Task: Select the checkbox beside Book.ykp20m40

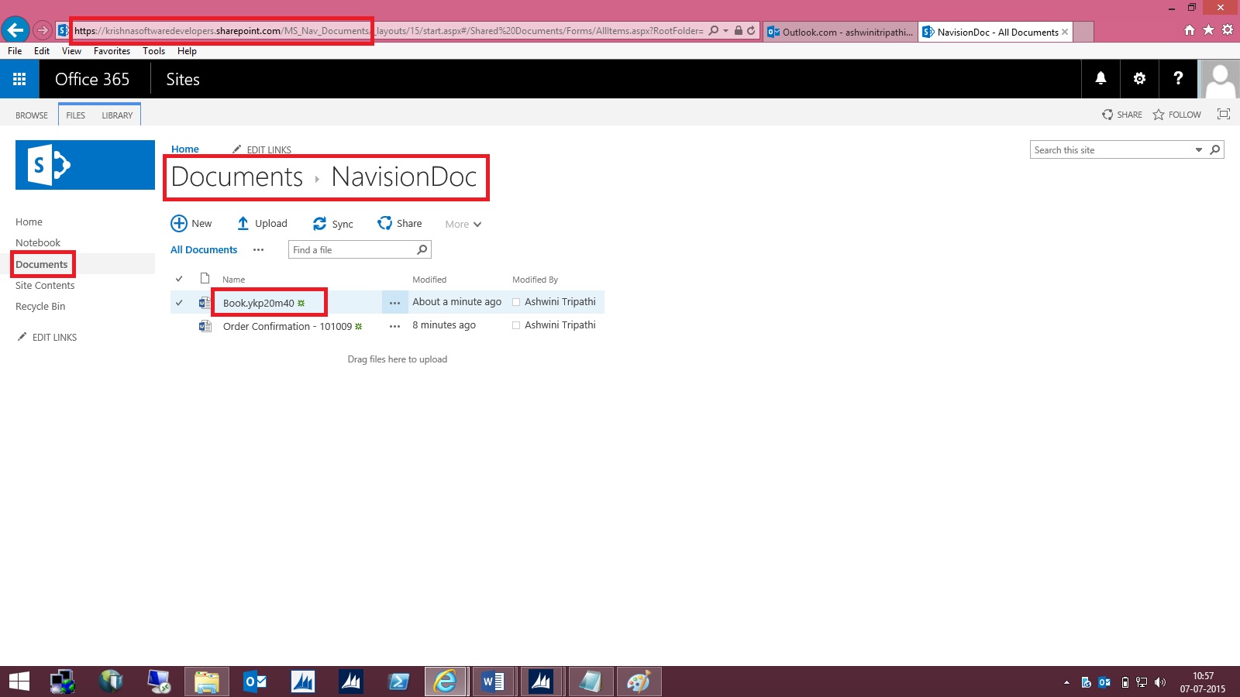Action: tap(180, 302)
